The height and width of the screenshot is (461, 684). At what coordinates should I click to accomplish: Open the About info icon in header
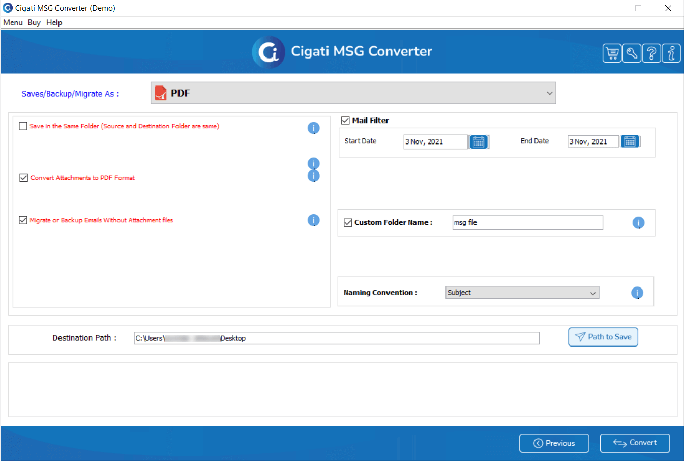pos(671,53)
